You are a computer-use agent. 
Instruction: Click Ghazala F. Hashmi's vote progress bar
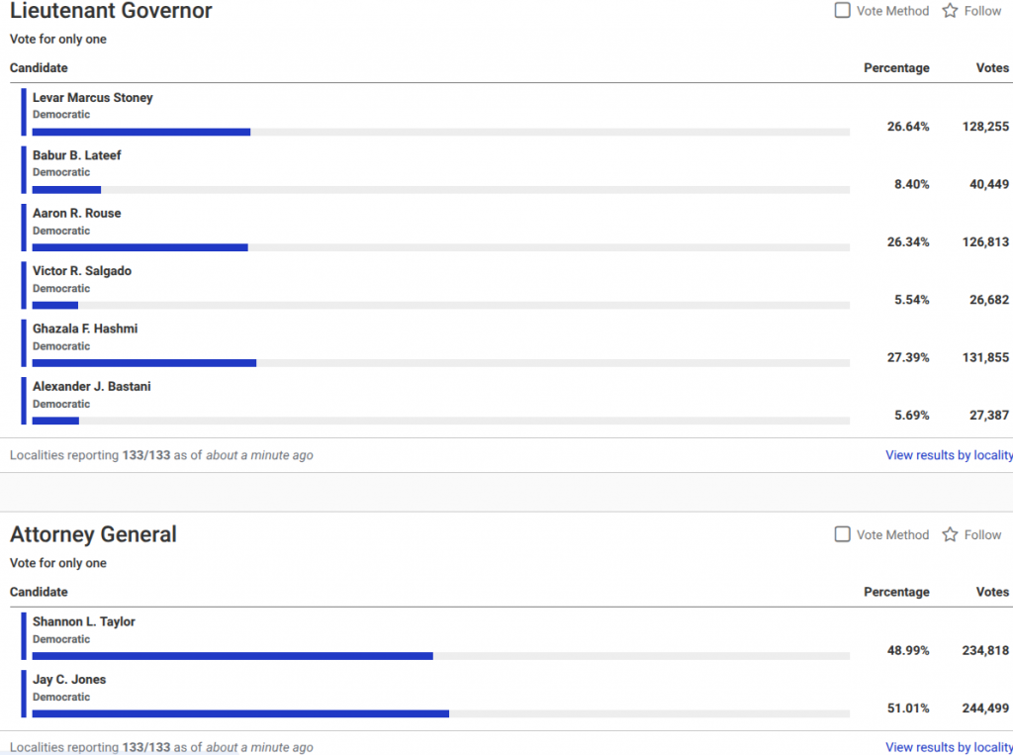click(440, 363)
